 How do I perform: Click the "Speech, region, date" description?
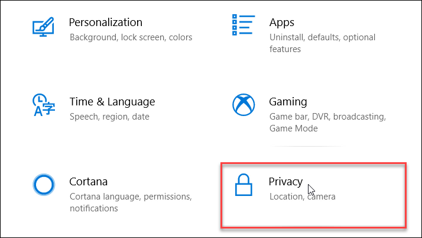click(108, 117)
